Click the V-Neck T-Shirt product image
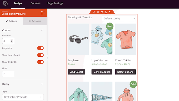Viewport: 179px width, 101px height. 126,39
